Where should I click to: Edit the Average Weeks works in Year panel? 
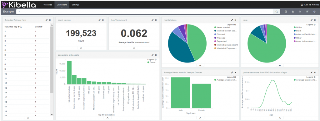click(232, 72)
